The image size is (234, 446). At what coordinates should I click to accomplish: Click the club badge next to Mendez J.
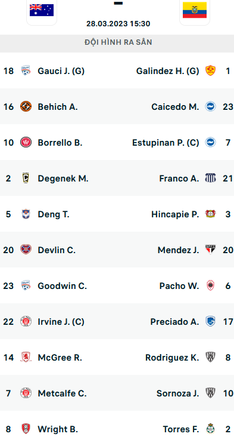point(210,250)
